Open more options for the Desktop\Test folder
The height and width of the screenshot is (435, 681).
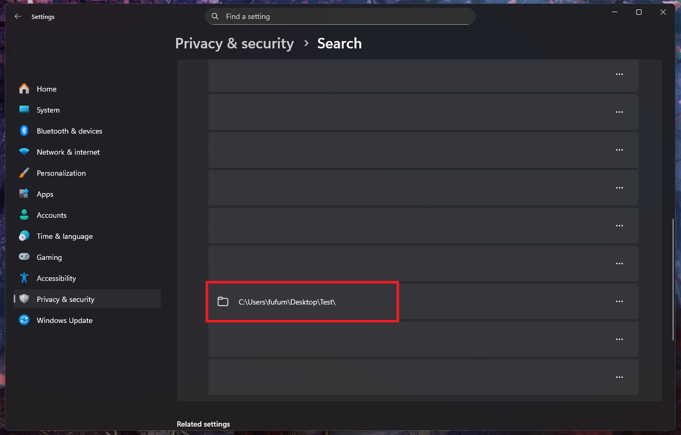[619, 301]
